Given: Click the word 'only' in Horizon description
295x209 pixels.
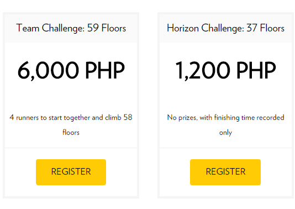Looking at the screenshot, I should coord(225,133).
